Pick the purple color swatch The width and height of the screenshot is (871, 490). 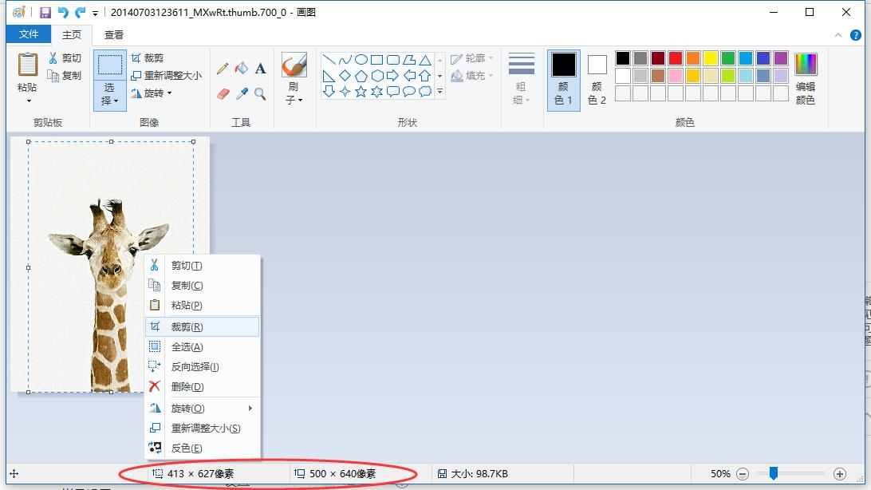(x=781, y=57)
